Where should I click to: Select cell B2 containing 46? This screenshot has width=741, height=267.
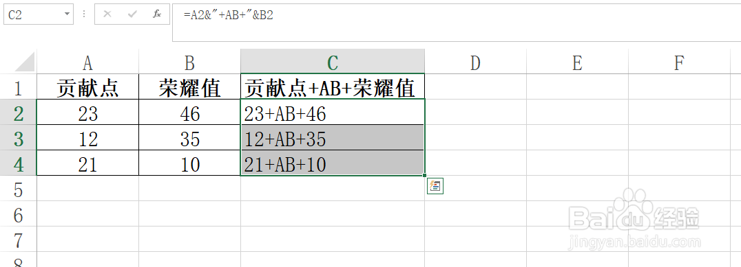[189, 112]
